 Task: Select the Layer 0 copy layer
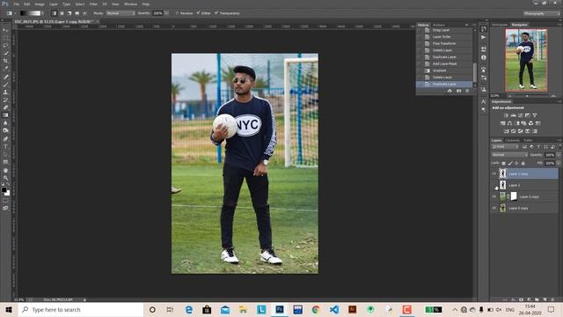click(524, 209)
